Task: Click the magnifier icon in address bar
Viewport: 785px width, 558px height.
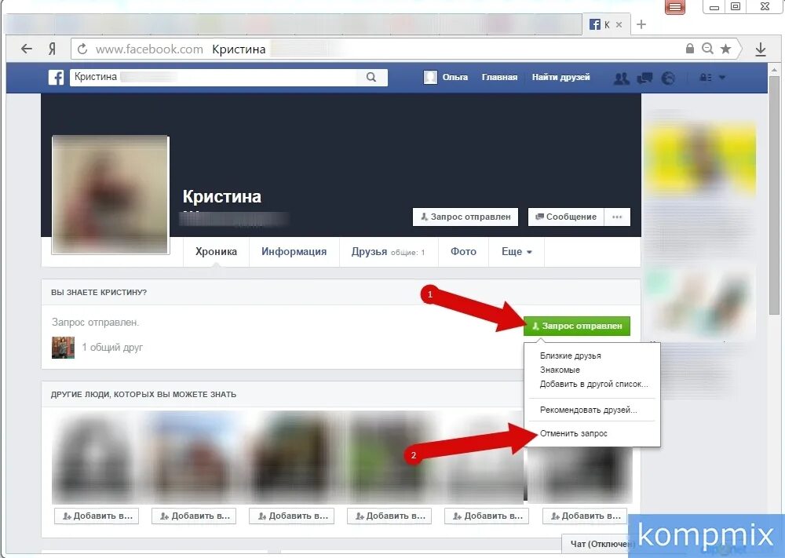Action: [707, 49]
